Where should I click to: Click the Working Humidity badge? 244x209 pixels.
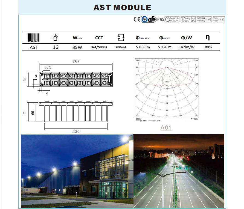[x=204, y=19]
